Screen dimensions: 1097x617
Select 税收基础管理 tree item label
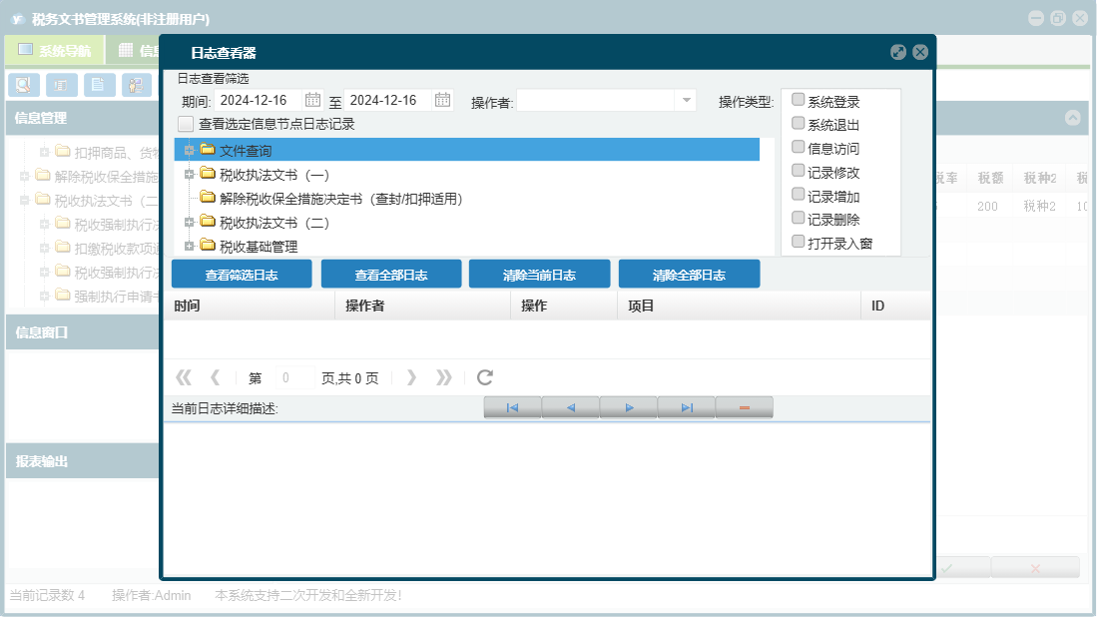[259, 247]
